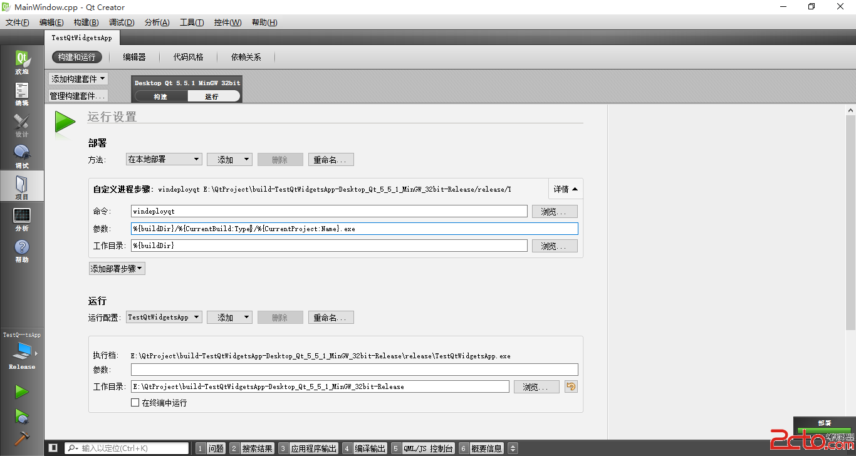
Task: Open General Messages pane
Action: tap(481, 448)
